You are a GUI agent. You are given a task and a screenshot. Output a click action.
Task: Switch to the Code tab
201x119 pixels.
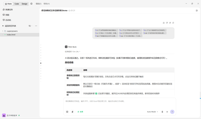(17, 4)
